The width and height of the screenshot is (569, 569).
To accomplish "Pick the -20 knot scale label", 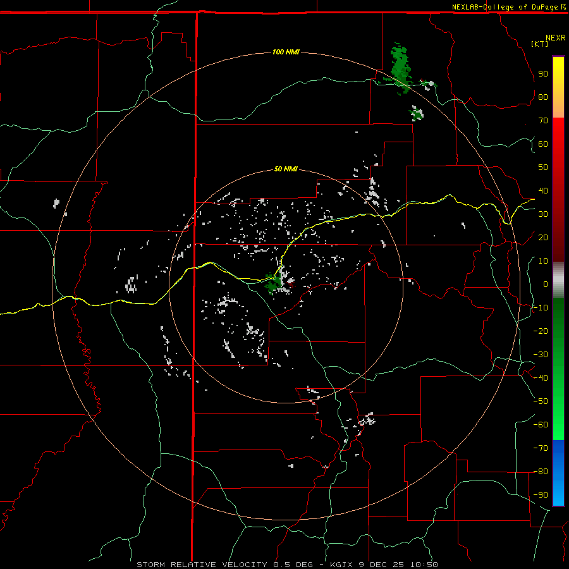I will (541, 331).
